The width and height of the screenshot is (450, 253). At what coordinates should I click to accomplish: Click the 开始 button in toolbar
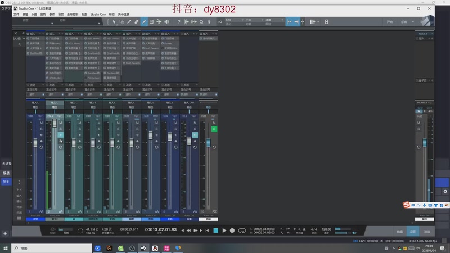pos(389,22)
